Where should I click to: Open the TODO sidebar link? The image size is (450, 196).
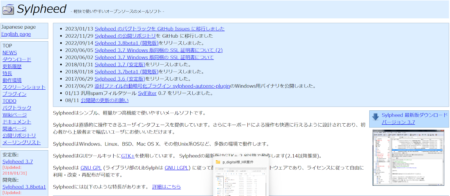(9, 101)
